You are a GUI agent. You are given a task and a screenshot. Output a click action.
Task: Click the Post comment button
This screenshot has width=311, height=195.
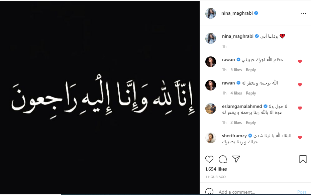tap(302, 192)
